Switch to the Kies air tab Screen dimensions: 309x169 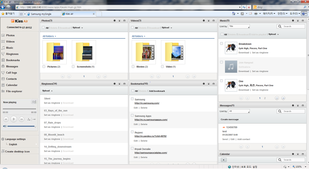(78, 14)
